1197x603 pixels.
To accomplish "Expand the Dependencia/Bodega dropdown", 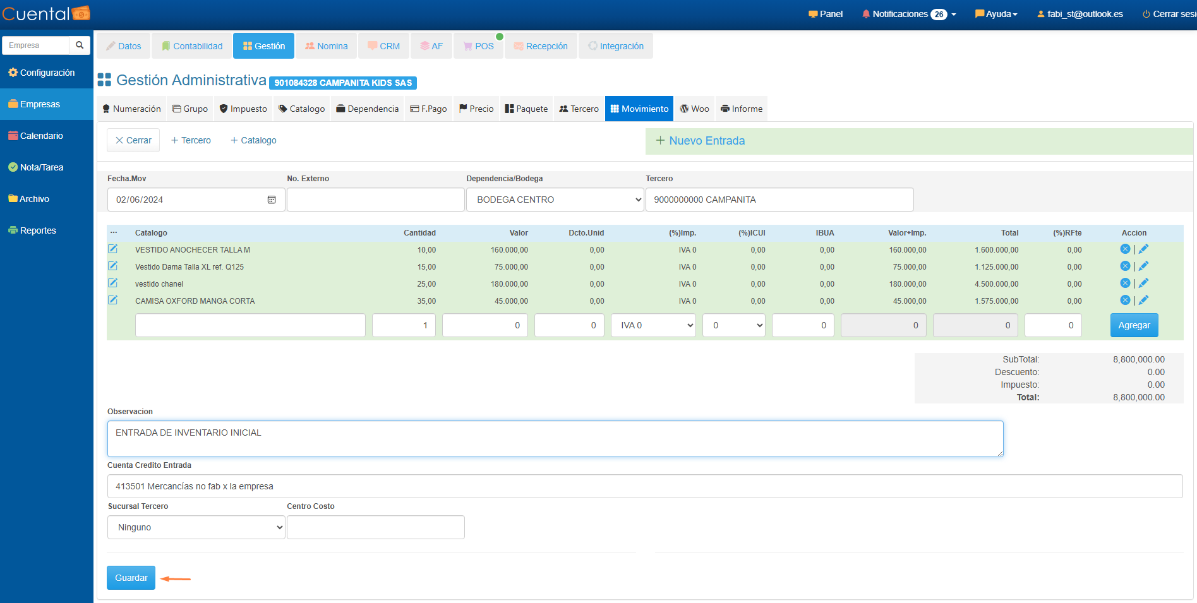I will [x=555, y=200].
